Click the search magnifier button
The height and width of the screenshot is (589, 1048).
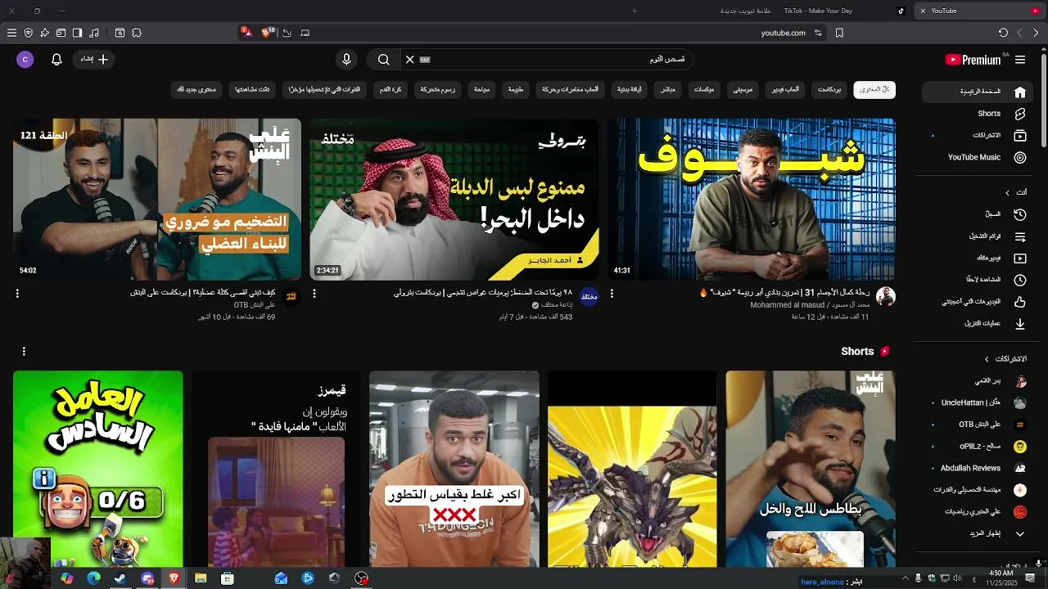click(x=383, y=60)
